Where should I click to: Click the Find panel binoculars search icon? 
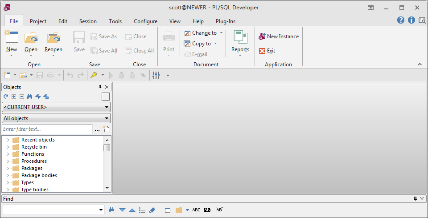click(111, 210)
